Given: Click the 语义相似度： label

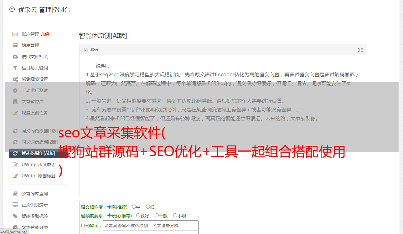Looking at the screenshot, I should (94, 207).
